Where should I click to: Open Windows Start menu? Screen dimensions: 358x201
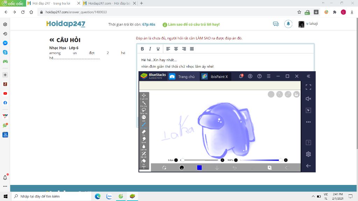pos(6,196)
